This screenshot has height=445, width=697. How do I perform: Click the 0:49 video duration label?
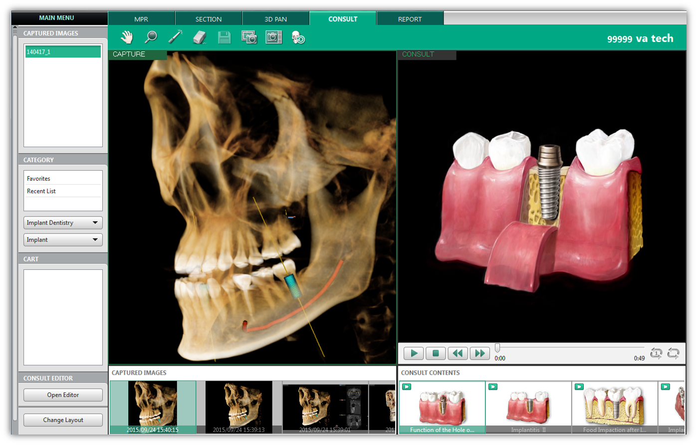click(639, 358)
